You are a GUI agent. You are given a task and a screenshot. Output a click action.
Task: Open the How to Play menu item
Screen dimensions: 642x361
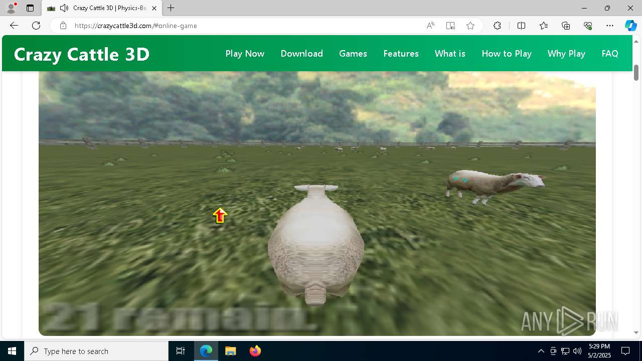507,54
